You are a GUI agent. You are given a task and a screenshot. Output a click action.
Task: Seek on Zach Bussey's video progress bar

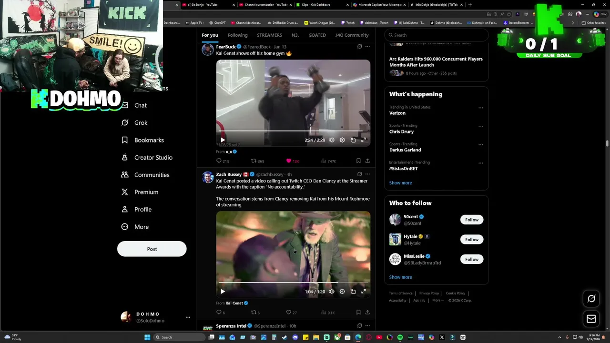293,282
